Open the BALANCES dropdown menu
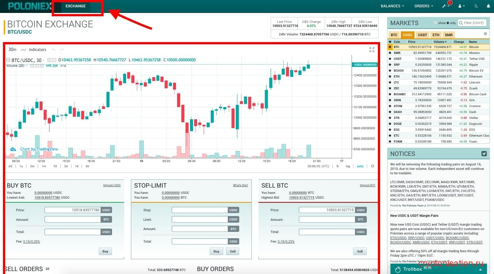 pyautogui.click(x=392, y=6)
